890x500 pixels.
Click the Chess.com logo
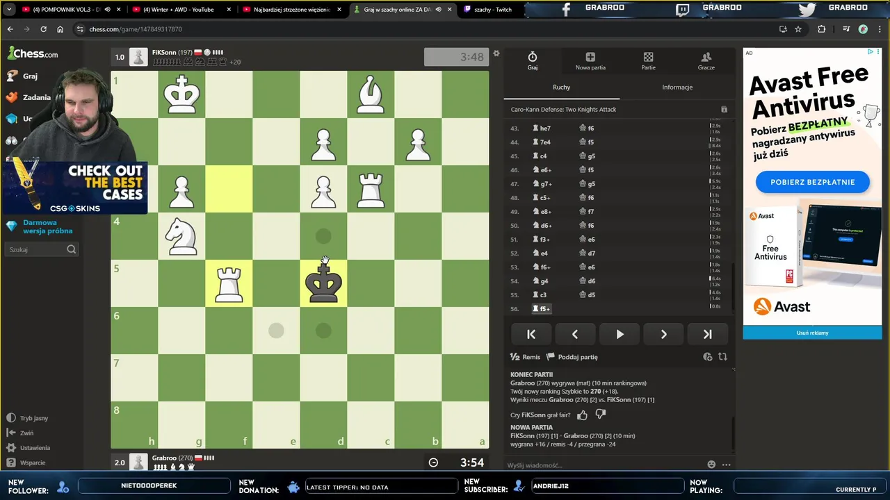coord(33,53)
